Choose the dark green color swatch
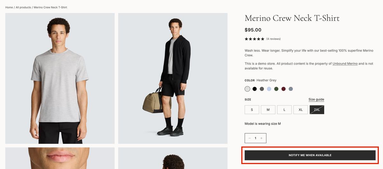This screenshot has width=383, height=169. (276, 89)
